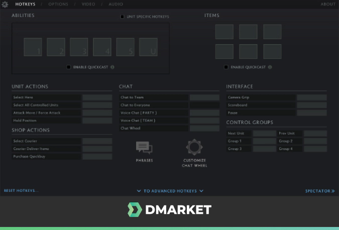The image size is (339, 230).
Task: Click the Group 2 hotkey field
Action: pos(315,141)
